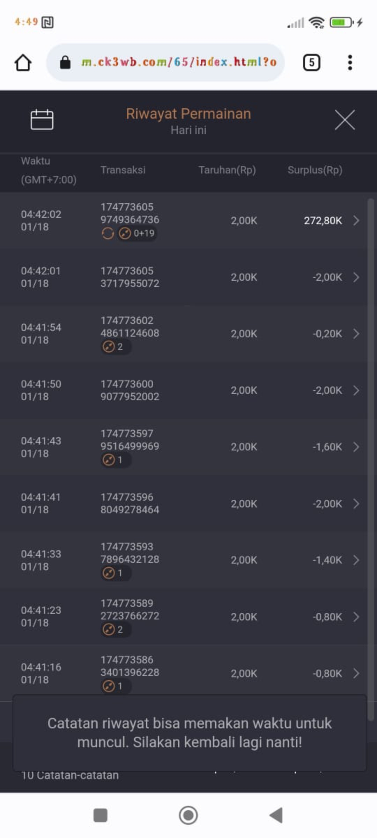Screen dimensions: 377x838
Task: Expand the -1,40K surplus row chevron
Action: (356, 560)
